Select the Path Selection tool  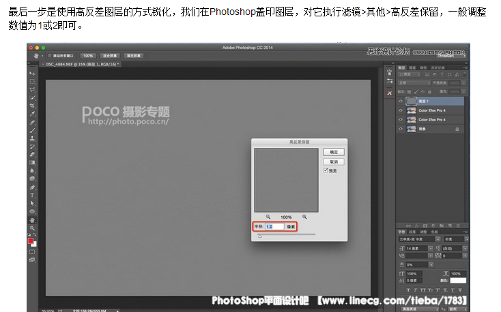pyautogui.click(x=32, y=203)
